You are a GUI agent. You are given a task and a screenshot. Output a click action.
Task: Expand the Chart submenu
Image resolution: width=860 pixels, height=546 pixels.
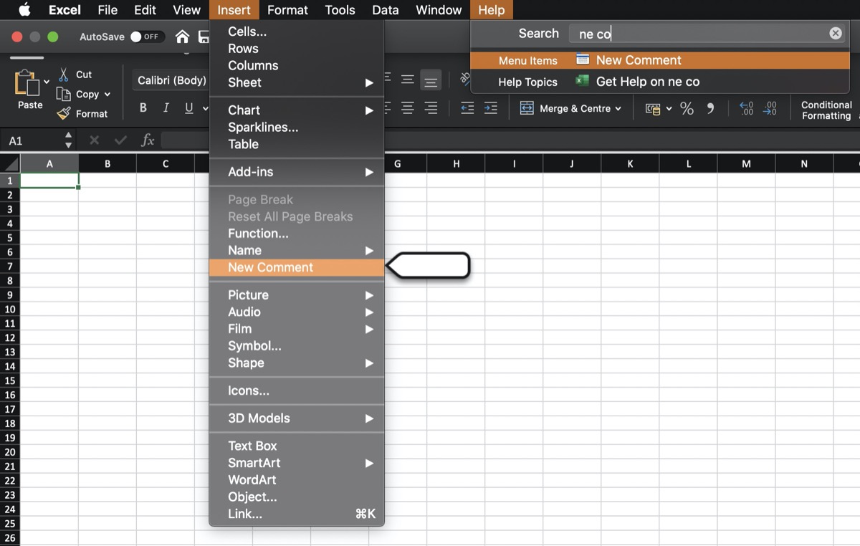[x=369, y=110]
